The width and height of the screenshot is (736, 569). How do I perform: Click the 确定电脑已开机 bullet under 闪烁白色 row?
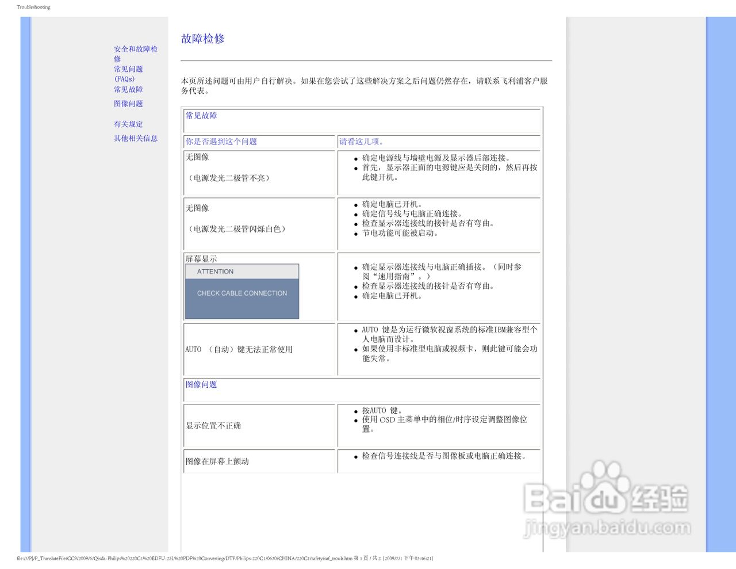392,204
